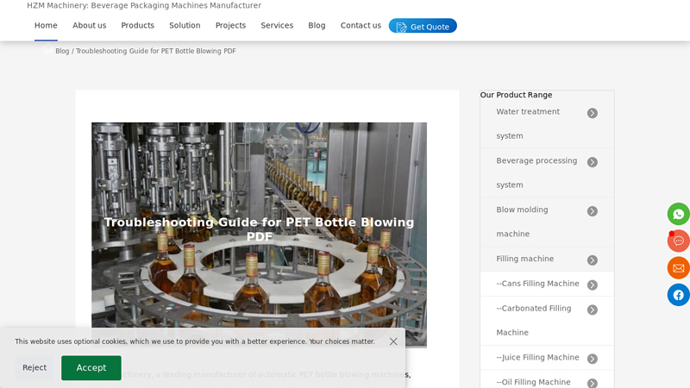Go to the Blog menu item
This screenshot has height=388, width=690.
317,26
